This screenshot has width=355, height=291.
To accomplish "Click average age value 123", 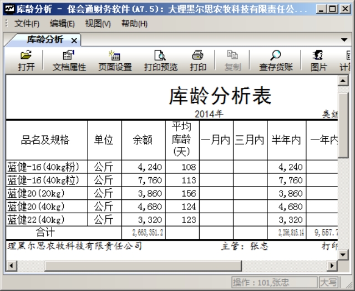I will (189, 220).
